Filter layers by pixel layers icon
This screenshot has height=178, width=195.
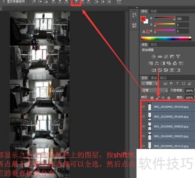[165, 84]
